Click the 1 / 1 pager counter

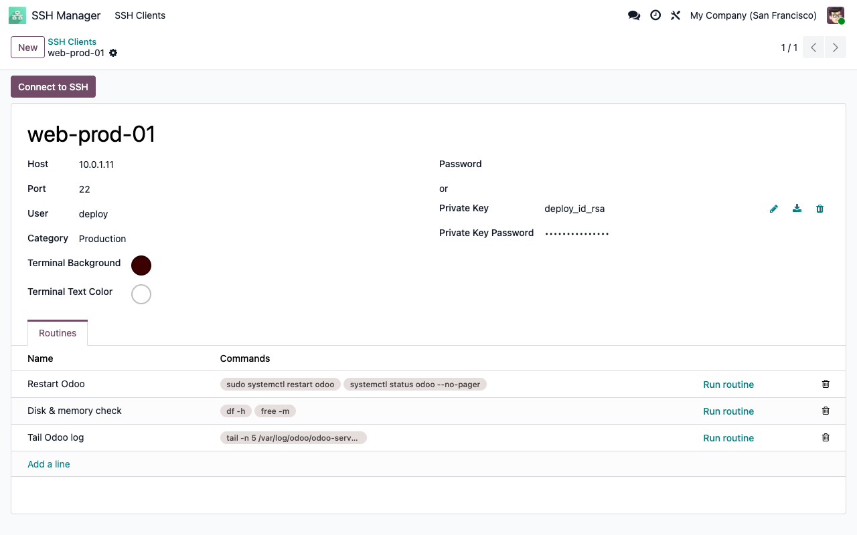coord(789,47)
